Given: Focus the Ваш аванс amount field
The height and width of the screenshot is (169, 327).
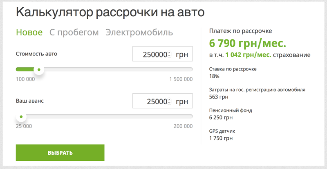Looking at the screenshot, I should 150,101.
